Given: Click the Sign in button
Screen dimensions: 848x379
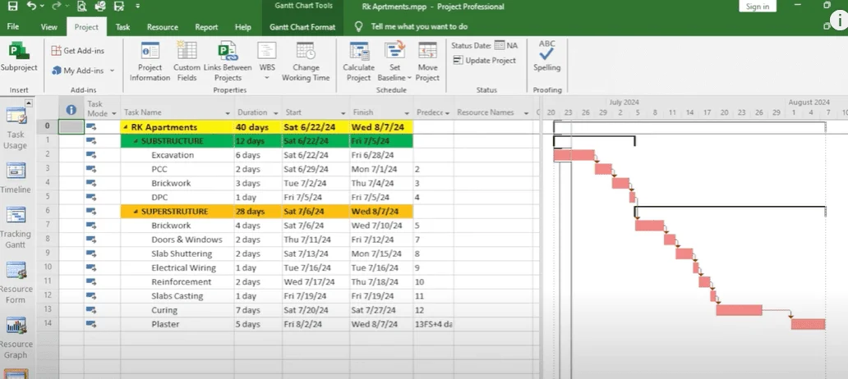Looking at the screenshot, I should pos(757,7).
